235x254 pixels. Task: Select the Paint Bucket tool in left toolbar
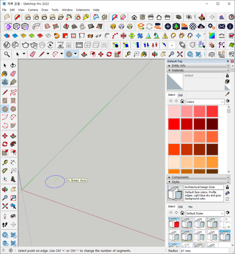[x=5, y=74]
